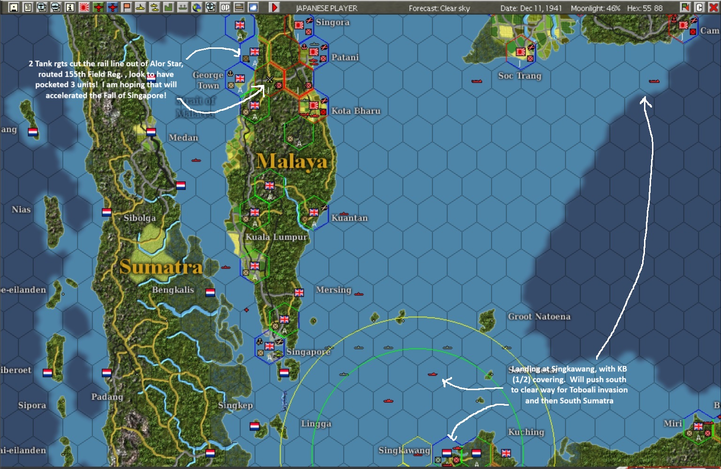Screen dimensions: 721x469
Task: Click the Malaya region label
Action: (292, 161)
